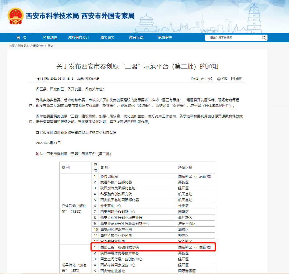Viewport: 289px width, 274px height.
Task: Click the search magnifier icon
Action: point(264,37)
